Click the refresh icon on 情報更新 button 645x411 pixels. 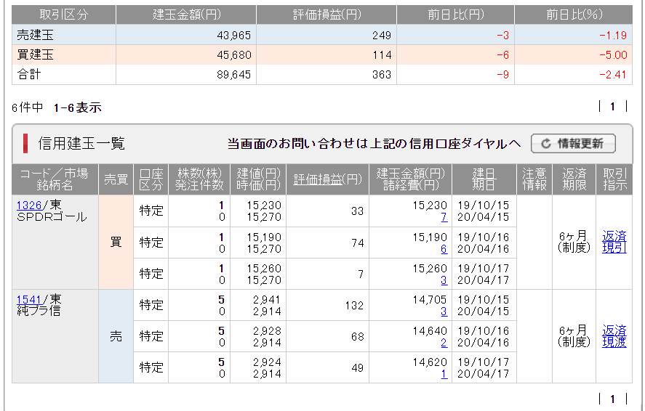point(545,144)
